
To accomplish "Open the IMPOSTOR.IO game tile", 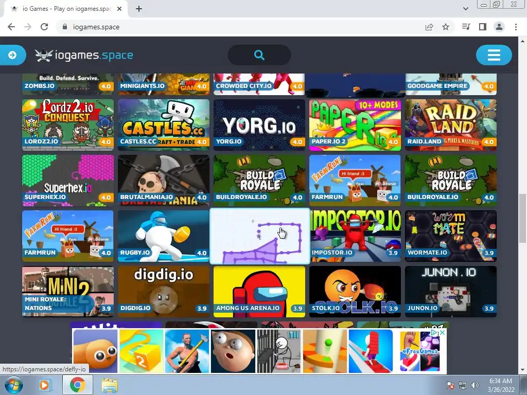I will [355, 236].
